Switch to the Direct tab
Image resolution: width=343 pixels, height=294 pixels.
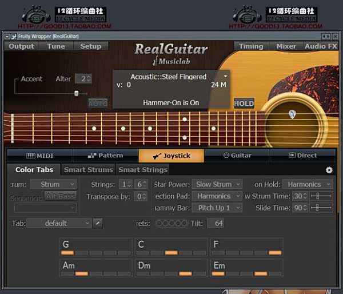click(303, 156)
